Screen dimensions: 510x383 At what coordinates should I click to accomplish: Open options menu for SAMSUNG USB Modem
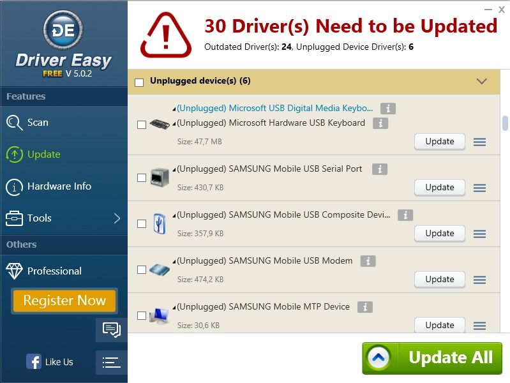pos(480,280)
